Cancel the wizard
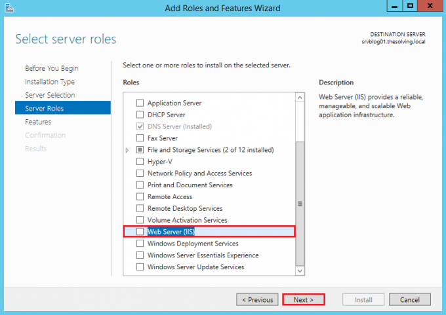This screenshot has width=446, height=315. click(x=410, y=299)
